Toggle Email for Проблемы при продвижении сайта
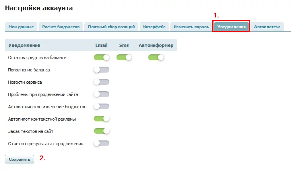 101,94
